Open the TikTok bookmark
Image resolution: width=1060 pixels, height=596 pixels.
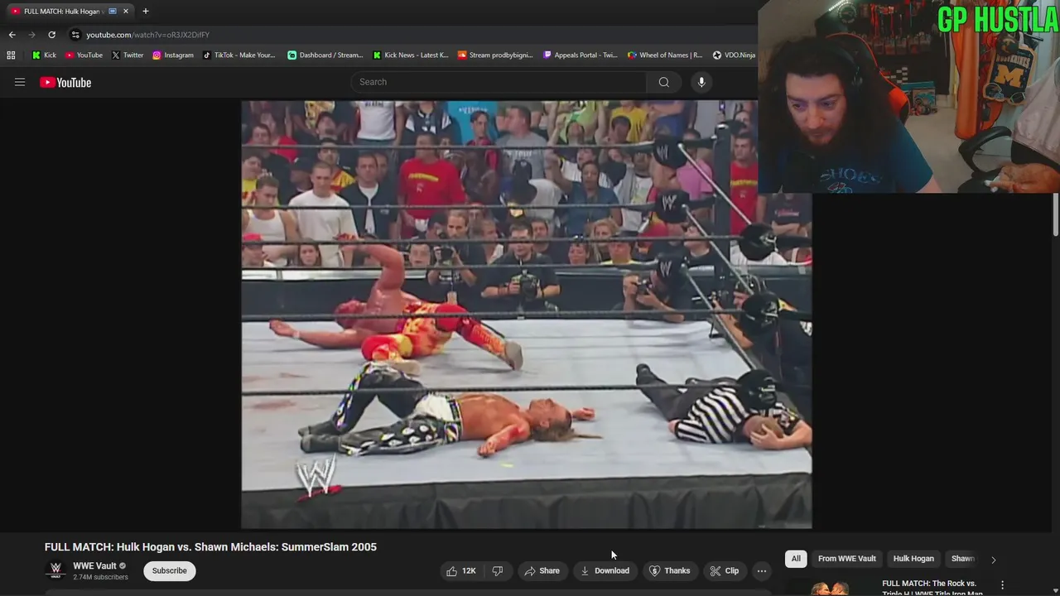[x=238, y=55]
